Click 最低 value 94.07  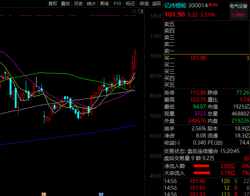(200, 107)
